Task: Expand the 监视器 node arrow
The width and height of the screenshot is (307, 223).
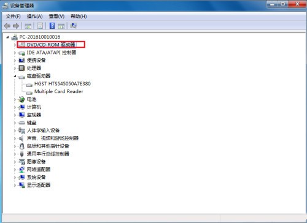Action: tap(15, 115)
